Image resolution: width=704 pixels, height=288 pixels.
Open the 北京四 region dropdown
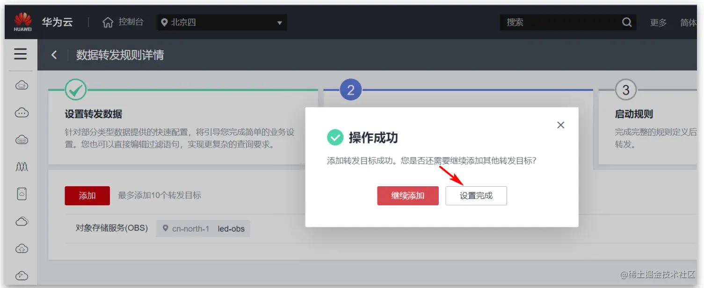(221, 22)
